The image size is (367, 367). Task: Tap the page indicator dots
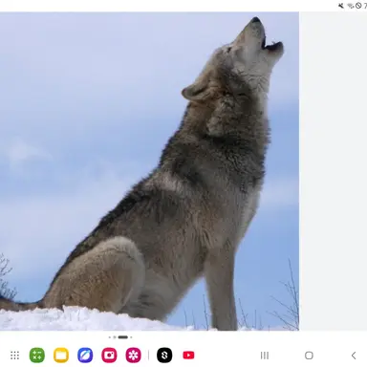pos(120,337)
